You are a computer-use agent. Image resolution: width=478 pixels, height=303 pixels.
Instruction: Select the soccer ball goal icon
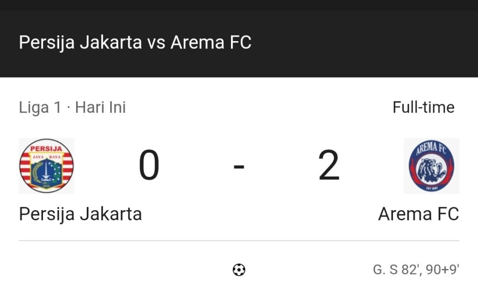(239, 270)
